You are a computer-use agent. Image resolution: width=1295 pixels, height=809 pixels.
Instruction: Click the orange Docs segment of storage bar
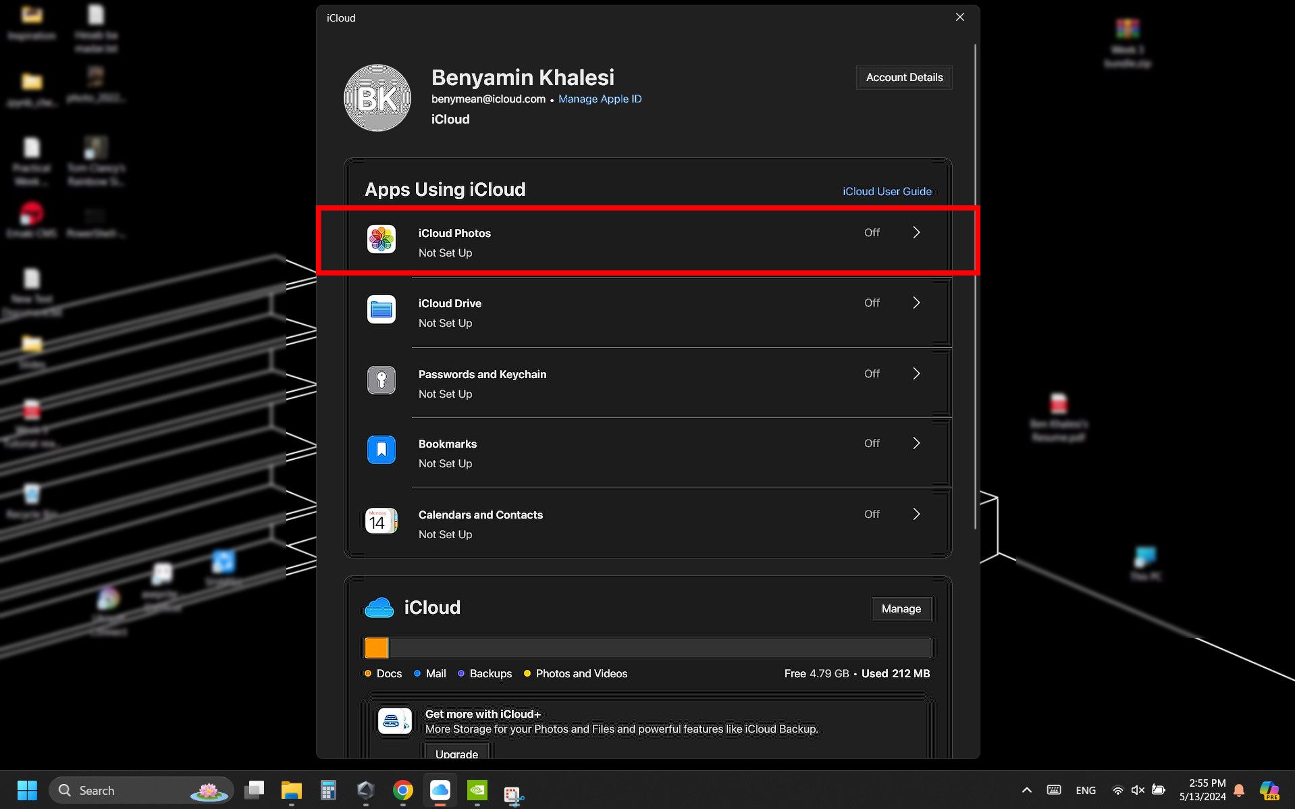pos(376,648)
